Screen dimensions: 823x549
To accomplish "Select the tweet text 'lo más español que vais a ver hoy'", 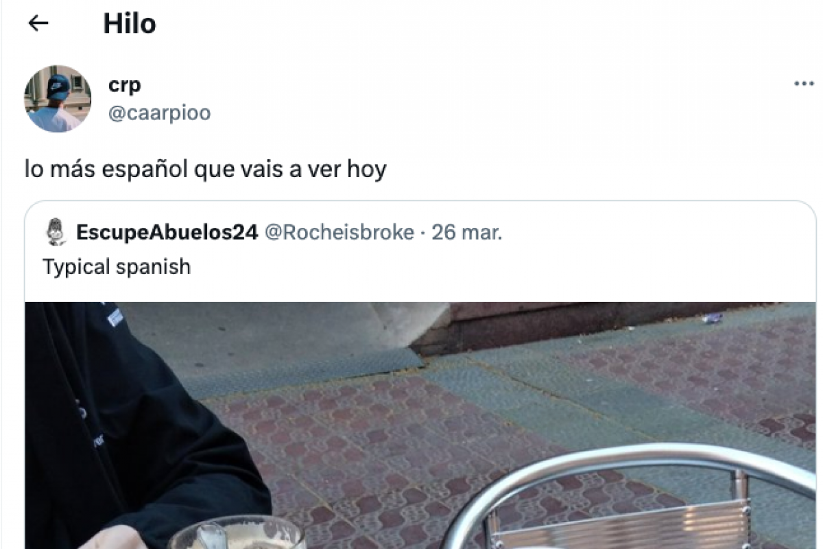I will click(205, 169).
